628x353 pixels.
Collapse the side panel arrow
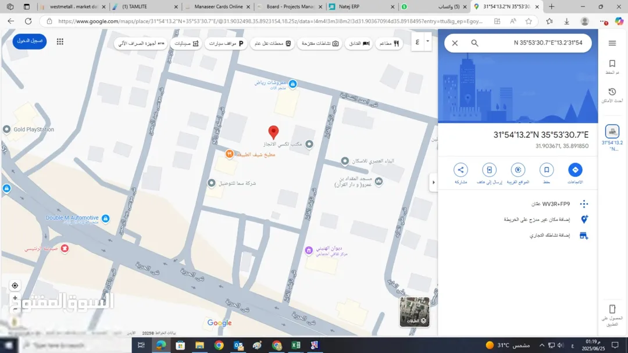pos(433,183)
